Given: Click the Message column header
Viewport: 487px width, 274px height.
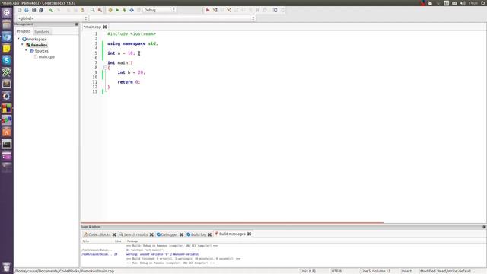Looking at the screenshot, I should pyautogui.click(x=132, y=241).
